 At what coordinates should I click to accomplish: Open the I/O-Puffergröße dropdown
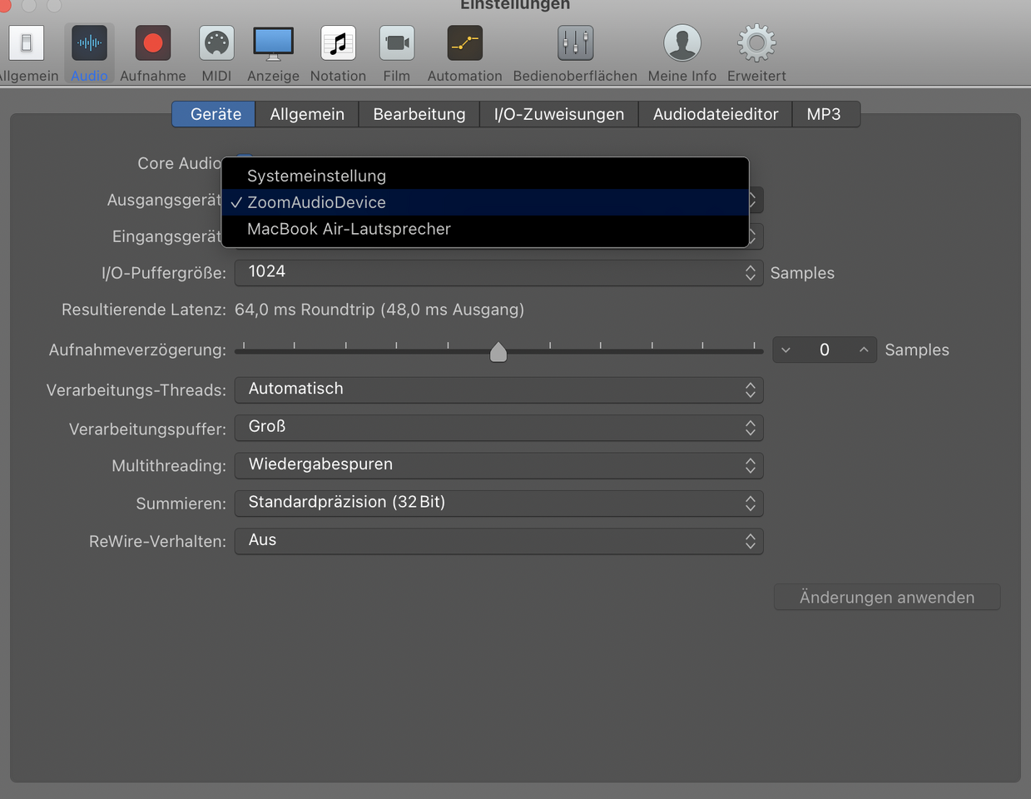coord(498,272)
